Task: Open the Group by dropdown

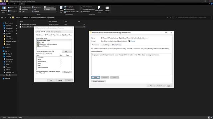Action: coord(69,7)
